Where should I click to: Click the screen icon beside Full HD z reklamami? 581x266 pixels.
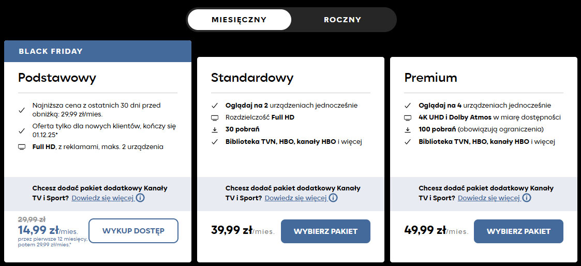[22, 147]
